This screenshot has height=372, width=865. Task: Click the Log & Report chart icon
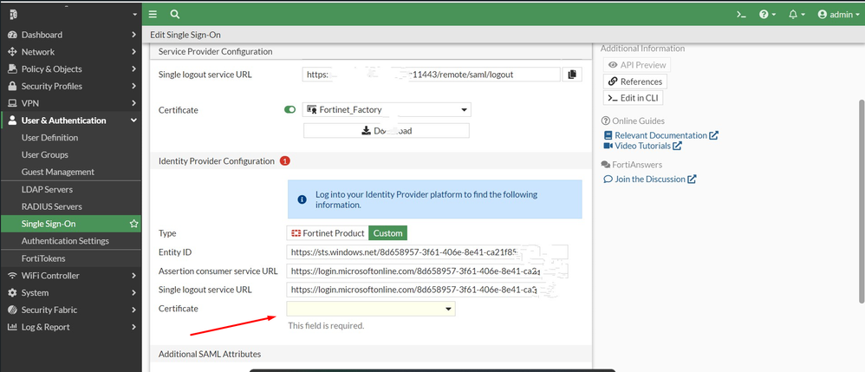point(12,327)
